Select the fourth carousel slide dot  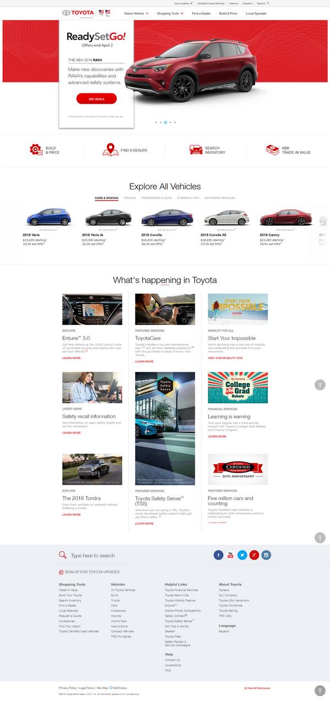pyautogui.click(x=170, y=122)
